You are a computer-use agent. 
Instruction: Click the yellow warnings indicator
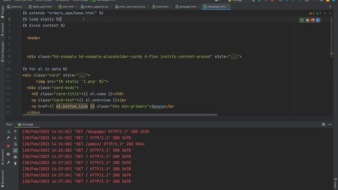[312, 13]
